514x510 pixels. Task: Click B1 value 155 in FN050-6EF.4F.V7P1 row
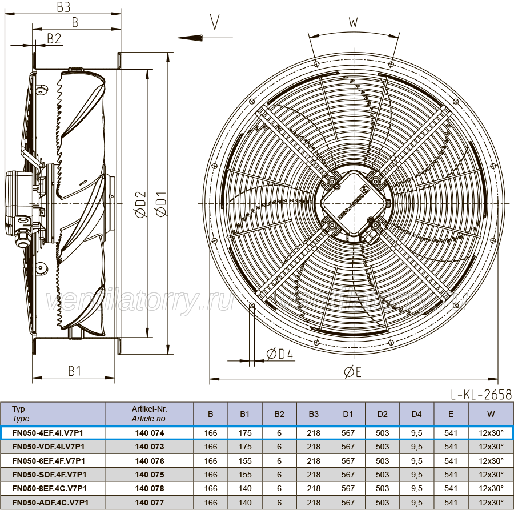pyautogui.click(x=245, y=461)
